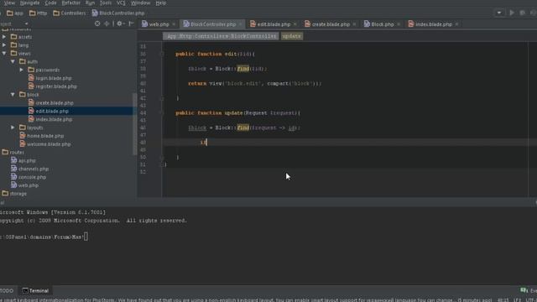Close the BlockController.php tab
Viewport: 537px width, 302px height.
point(241,24)
